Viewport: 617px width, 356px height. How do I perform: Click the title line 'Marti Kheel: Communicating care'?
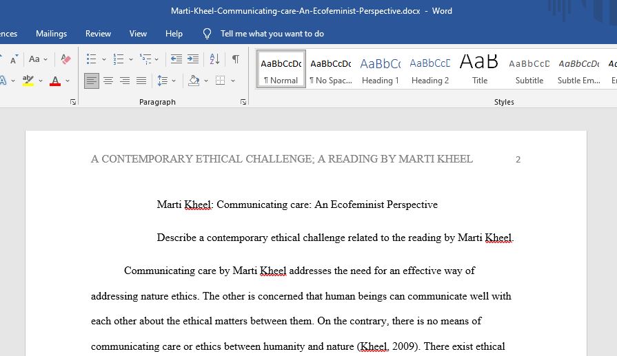coord(297,205)
